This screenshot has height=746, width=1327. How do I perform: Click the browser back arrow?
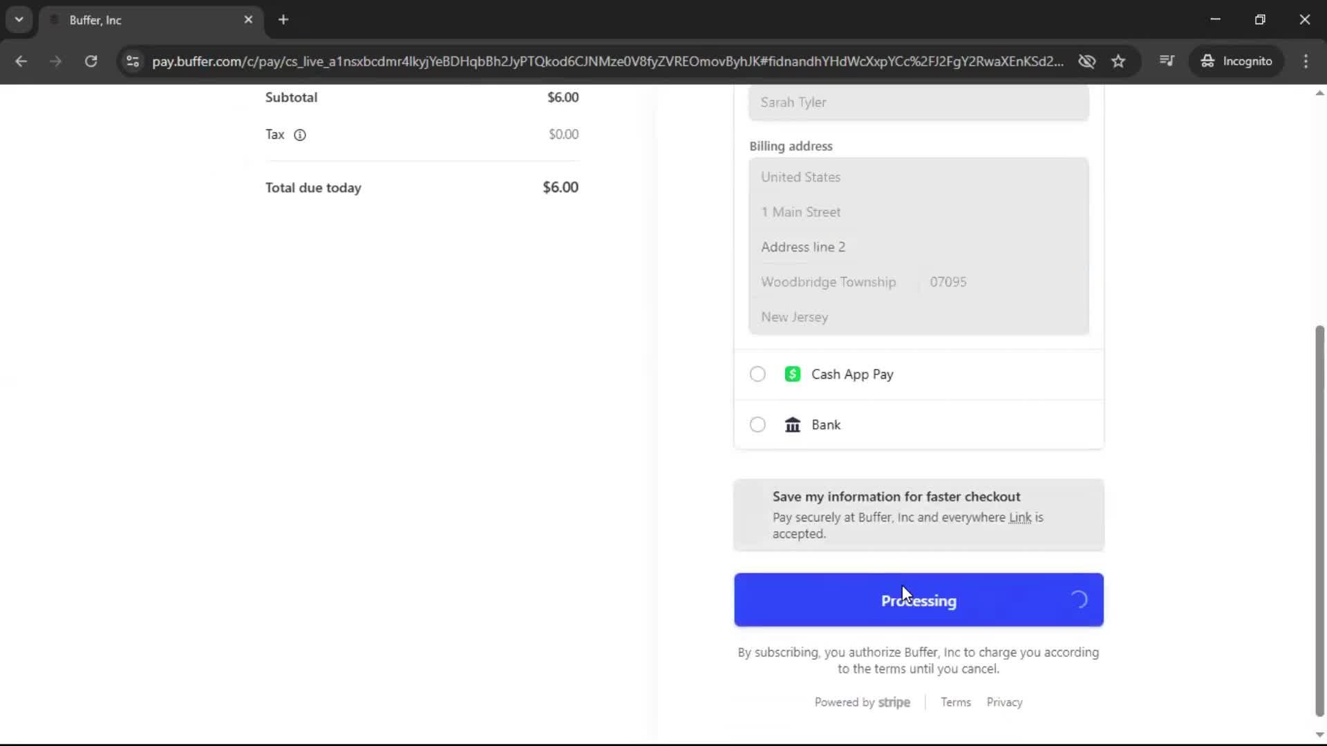[21, 61]
